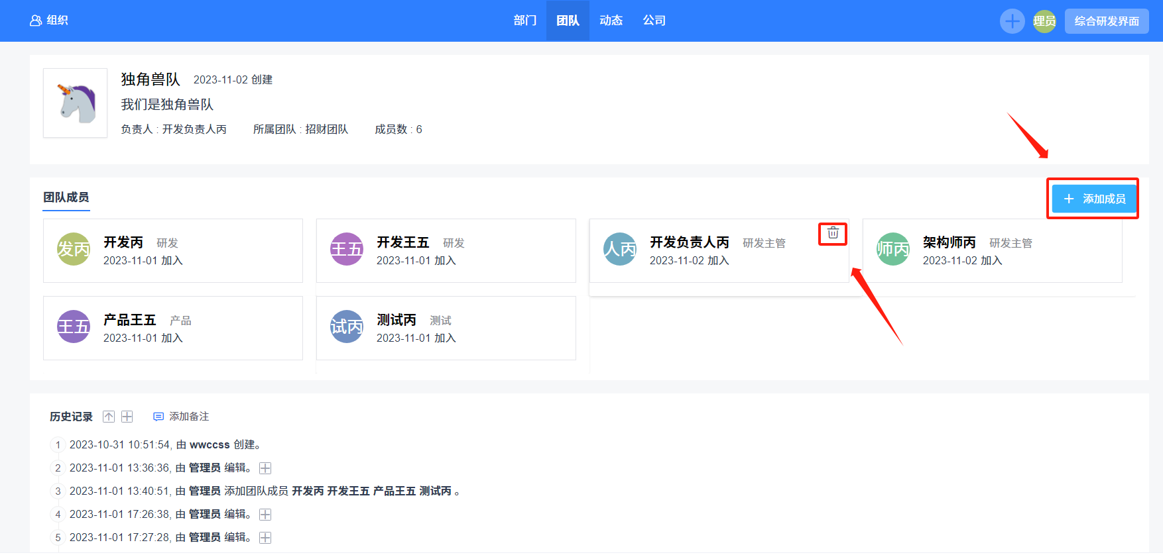The height and width of the screenshot is (557, 1163).
Task: Select the 架构师丙 member card
Action: [992, 251]
